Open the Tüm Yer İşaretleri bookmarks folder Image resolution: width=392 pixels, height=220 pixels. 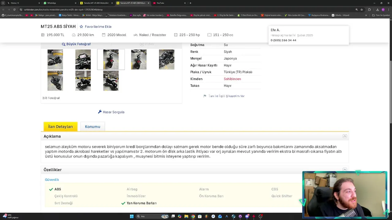pos(381,15)
